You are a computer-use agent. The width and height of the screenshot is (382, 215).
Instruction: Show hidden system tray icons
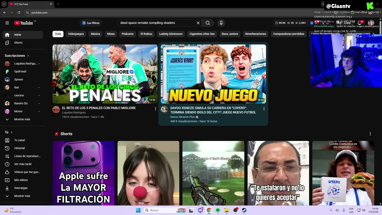tap(331, 210)
